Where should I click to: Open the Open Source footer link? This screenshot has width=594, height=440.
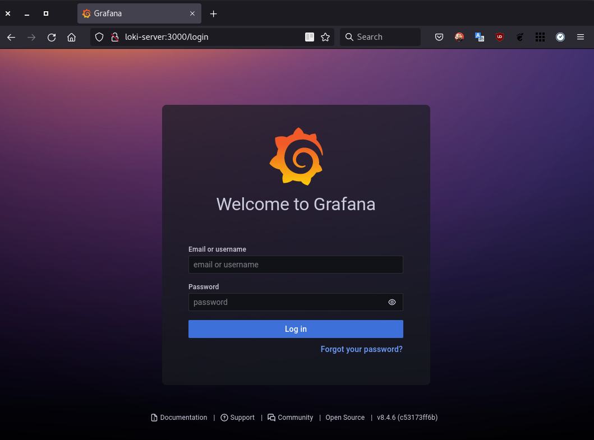[x=345, y=418]
